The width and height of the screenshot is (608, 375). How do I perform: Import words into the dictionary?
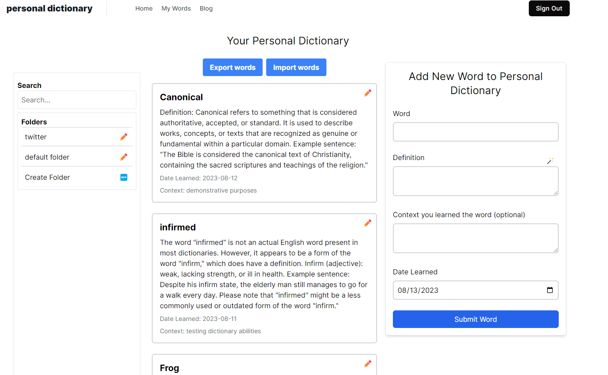[296, 67]
